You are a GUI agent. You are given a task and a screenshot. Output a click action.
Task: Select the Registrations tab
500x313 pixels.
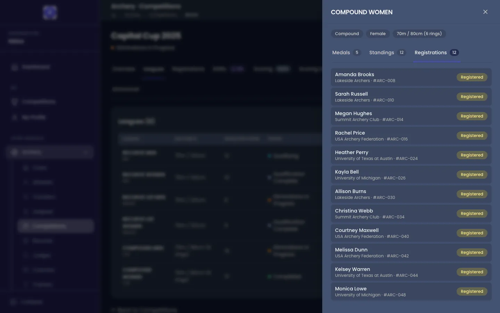pyautogui.click(x=436, y=53)
